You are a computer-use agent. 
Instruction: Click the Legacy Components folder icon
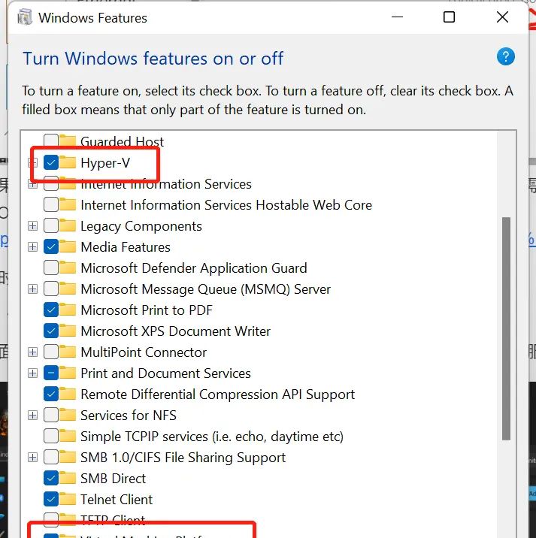pos(68,225)
